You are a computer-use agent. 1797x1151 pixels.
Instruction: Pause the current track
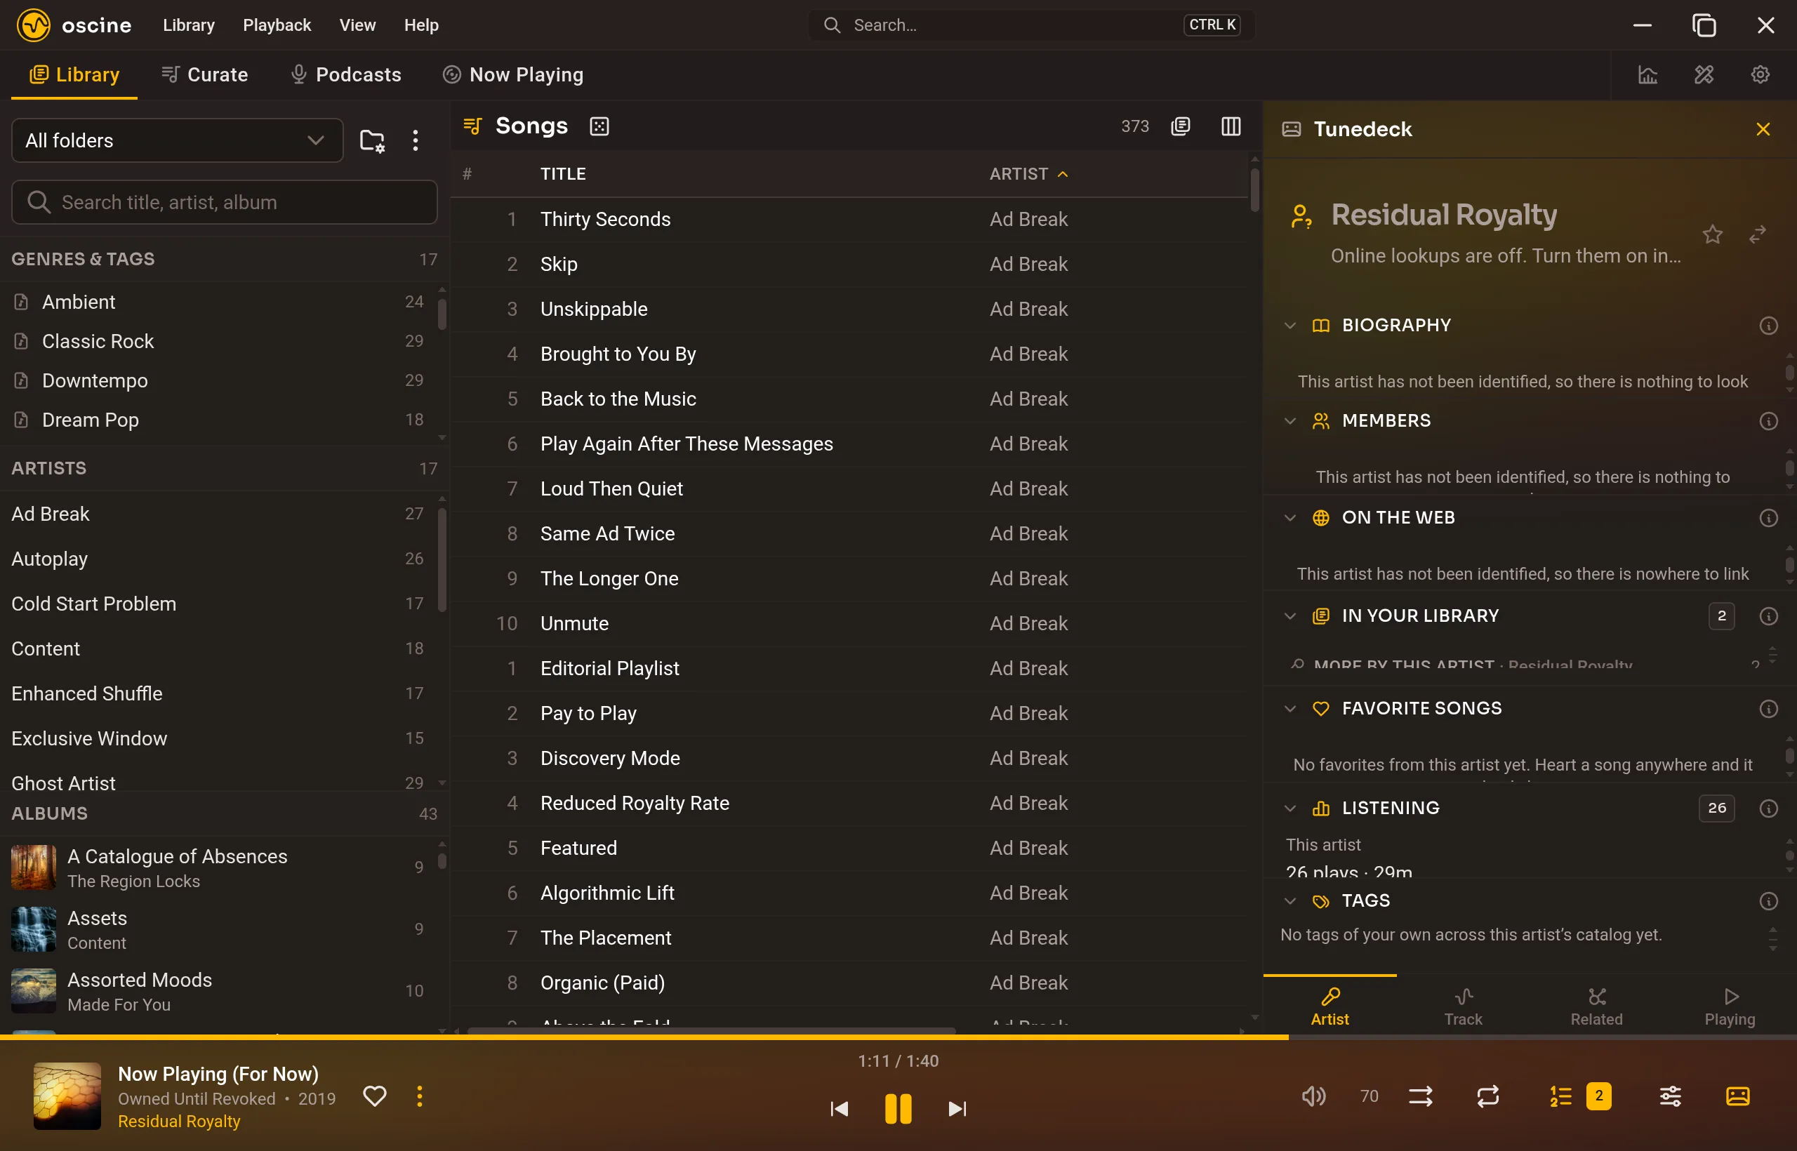pos(898,1109)
